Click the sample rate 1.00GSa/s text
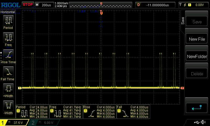This screenshot has width=210, height=126. pyautogui.click(x=61, y=3)
